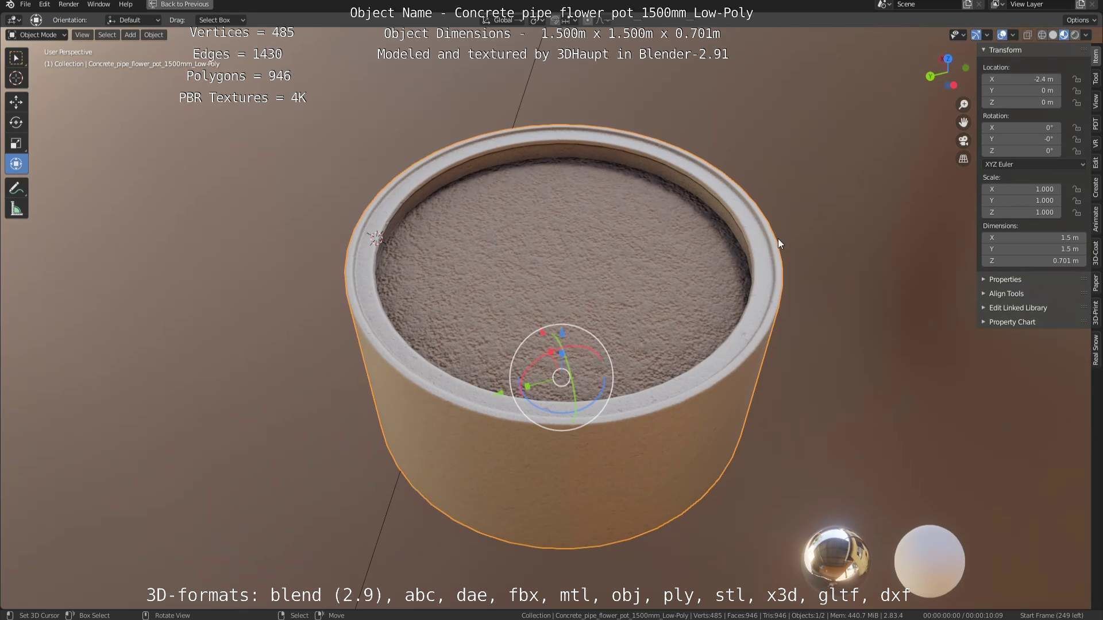
Task: Toggle lock for Location X
Action: tap(1077, 79)
